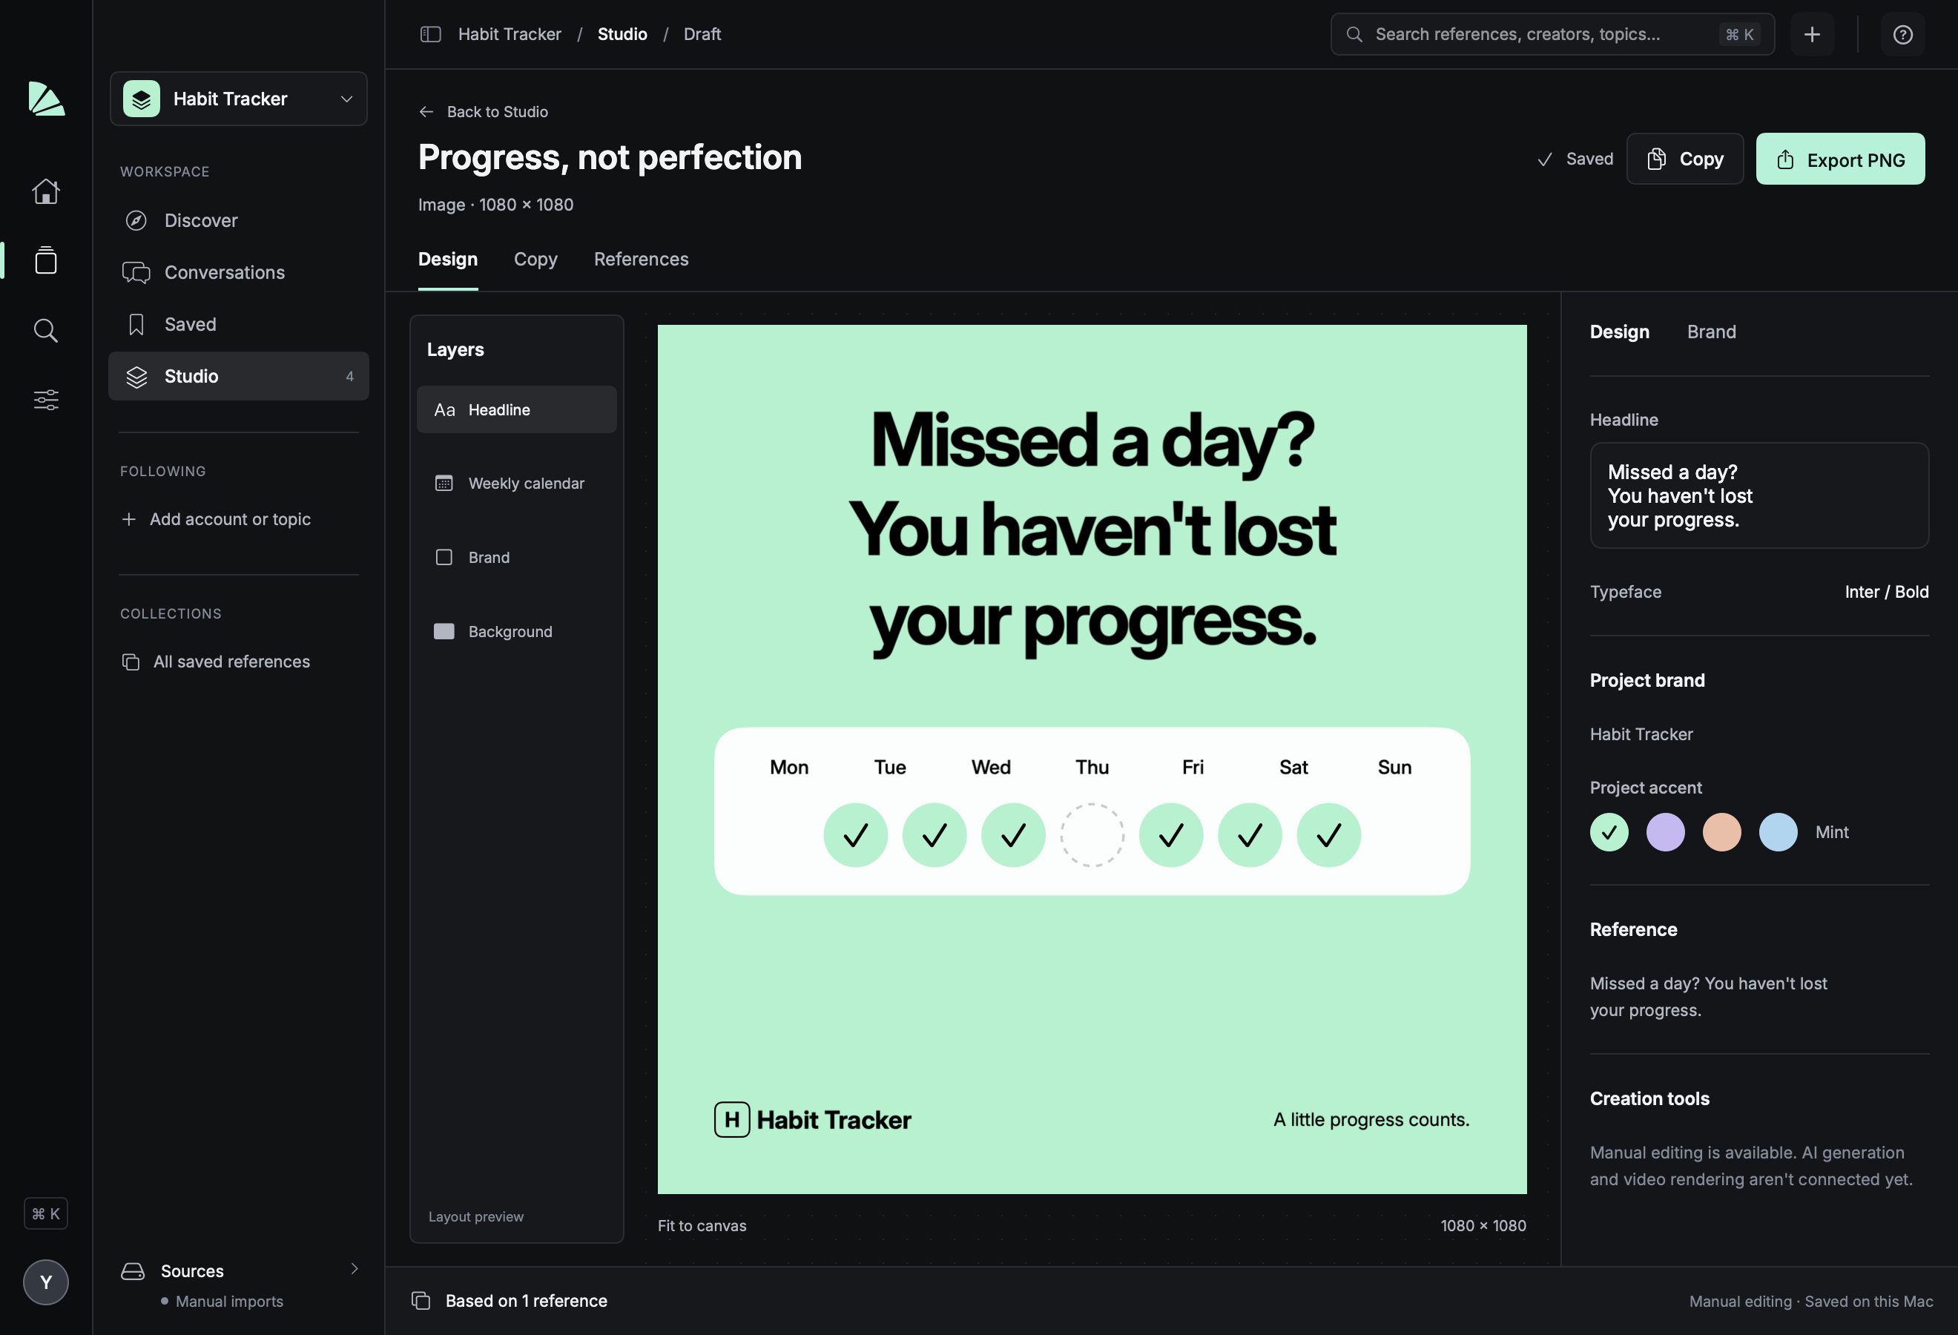Expand the Sources chevron
The image size is (1958, 1335).
click(354, 1268)
